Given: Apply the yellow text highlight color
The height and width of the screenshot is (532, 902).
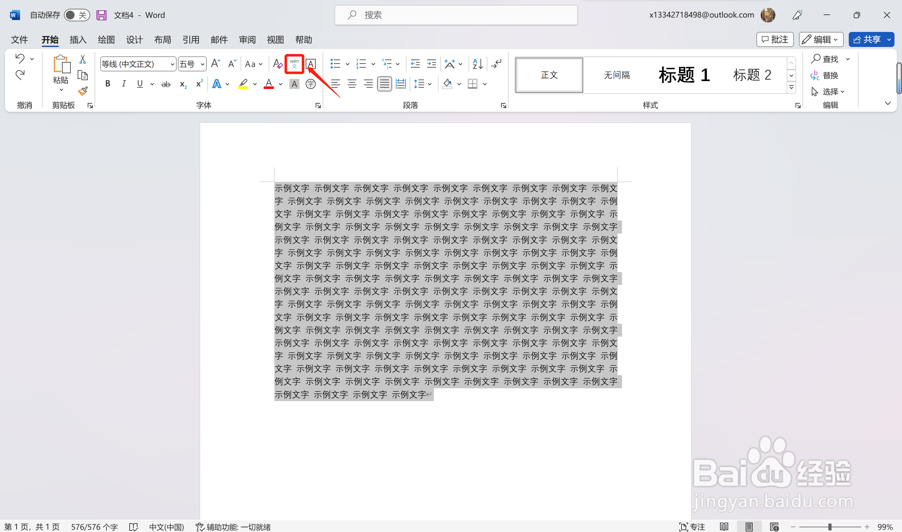Looking at the screenshot, I should click(243, 84).
